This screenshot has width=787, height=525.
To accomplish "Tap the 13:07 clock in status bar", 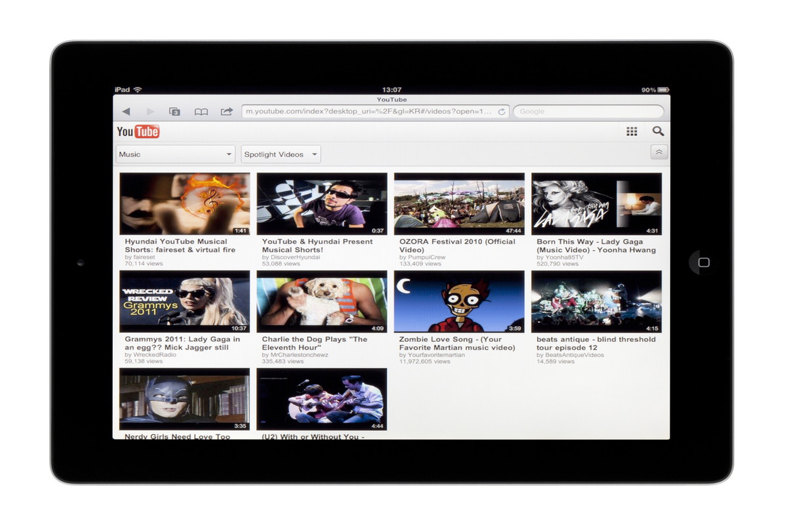I will pyautogui.click(x=392, y=90).
